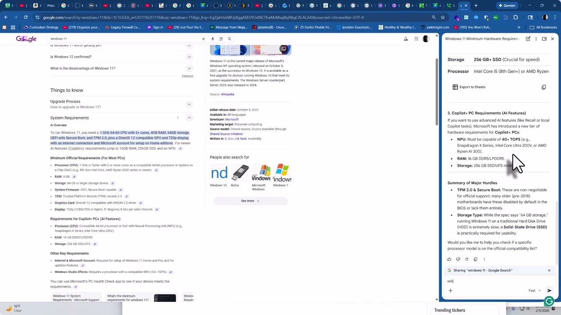Clear the Google search box text
Image resolution: width=561 pixels, height=315 pixels.
[x=203, y=39]
